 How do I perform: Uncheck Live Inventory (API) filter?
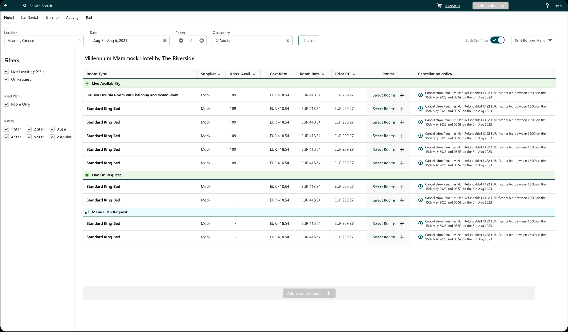7,71
